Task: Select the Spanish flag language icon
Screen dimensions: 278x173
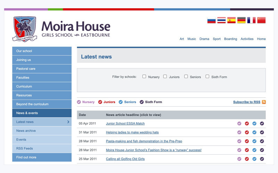Action: [231, 20]
